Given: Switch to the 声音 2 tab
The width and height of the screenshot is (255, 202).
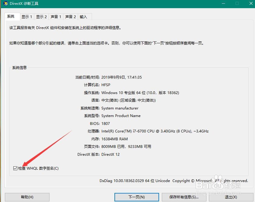Looking at the screenshot, I should [x=70, y=17].
